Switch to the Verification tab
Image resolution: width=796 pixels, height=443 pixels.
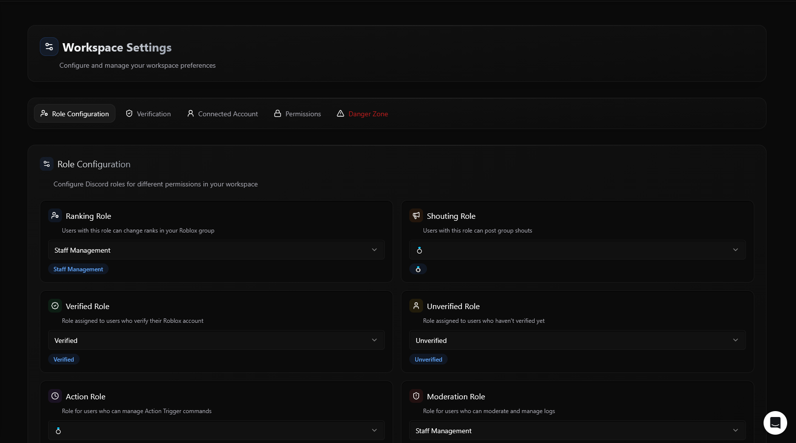tap(148, 114)
